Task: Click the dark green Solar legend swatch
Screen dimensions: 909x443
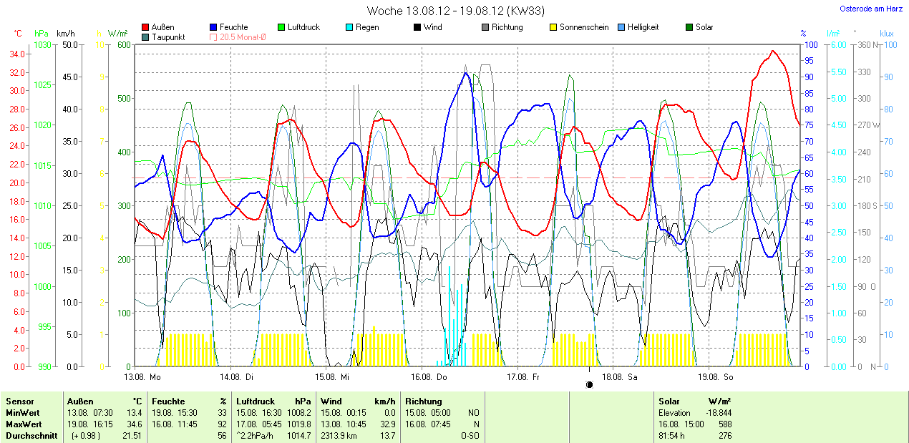Action: tap(689, 27)
